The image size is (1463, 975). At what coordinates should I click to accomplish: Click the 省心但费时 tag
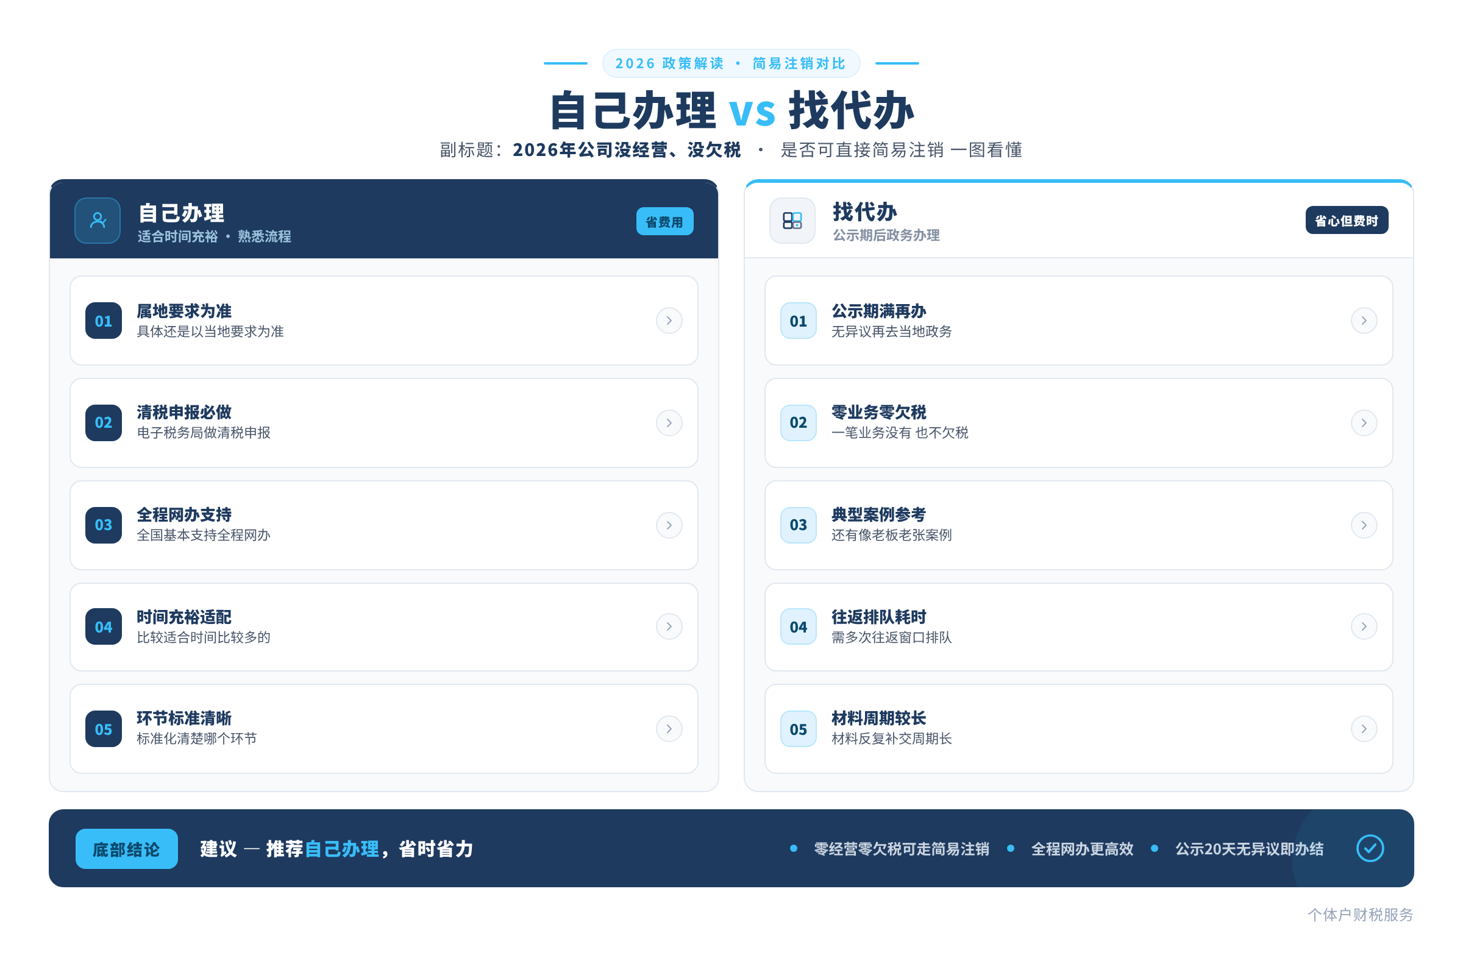(1347, 221)
